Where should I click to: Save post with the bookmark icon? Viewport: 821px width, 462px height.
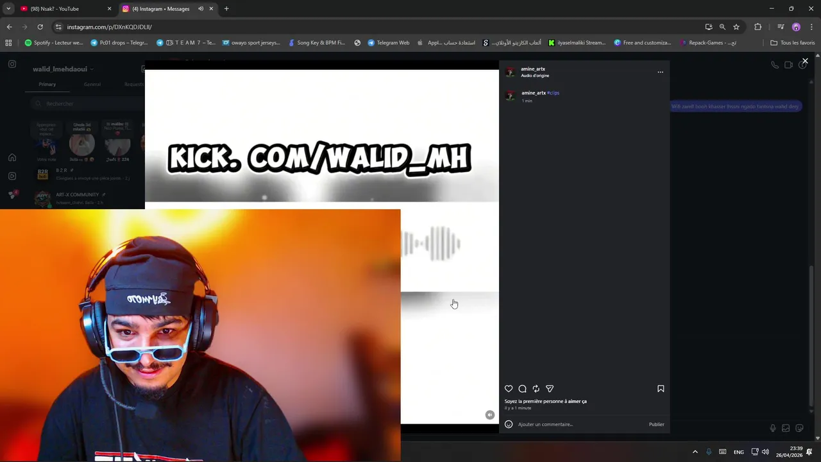tap(661, 389)
